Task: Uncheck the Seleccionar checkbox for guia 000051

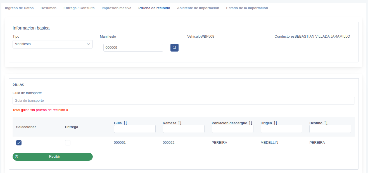Action: (19, 143)
